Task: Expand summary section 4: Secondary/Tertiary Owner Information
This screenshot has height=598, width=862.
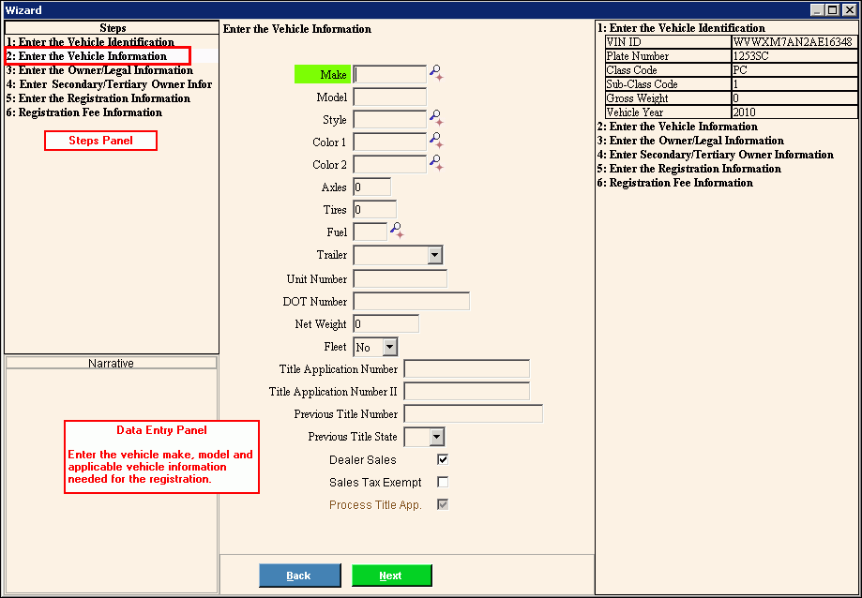Action: click(x=716, y=155)
